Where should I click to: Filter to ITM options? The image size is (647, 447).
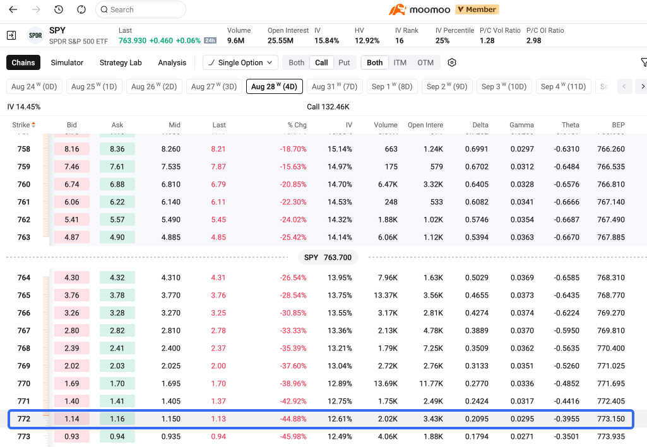(x=400, y=62)
